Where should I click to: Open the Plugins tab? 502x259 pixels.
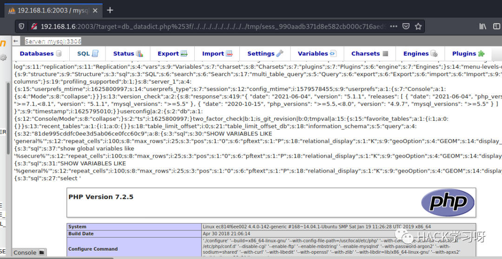coord(469,54)
